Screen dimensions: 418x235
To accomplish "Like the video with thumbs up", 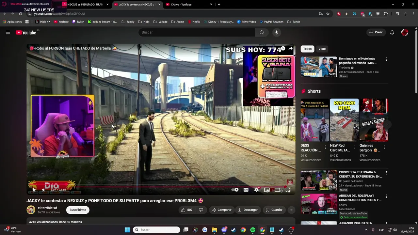I will 187,210.
